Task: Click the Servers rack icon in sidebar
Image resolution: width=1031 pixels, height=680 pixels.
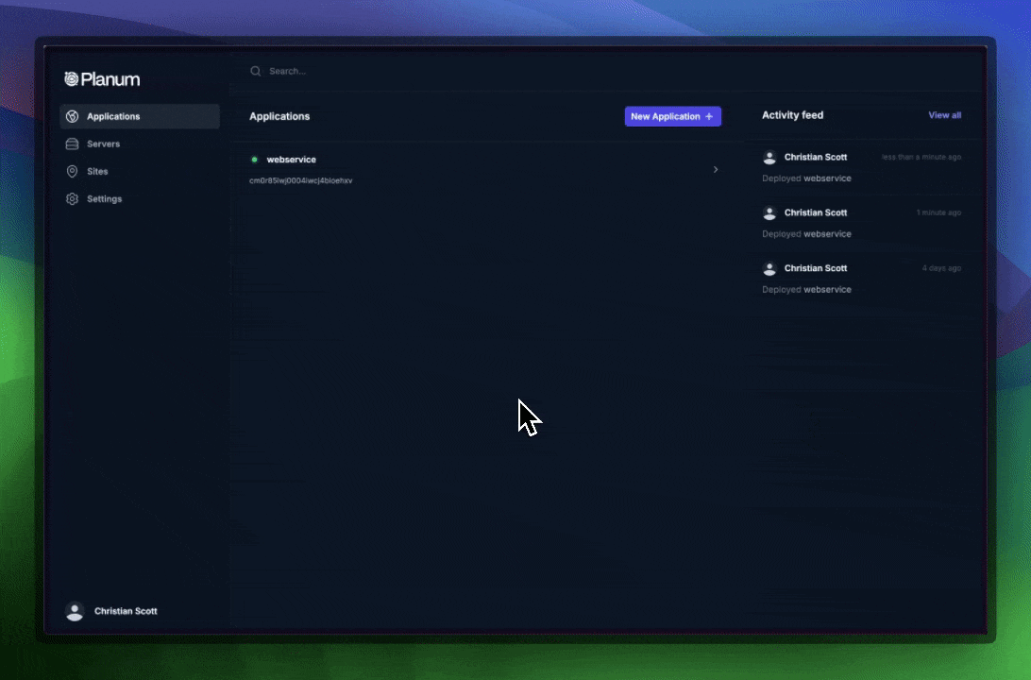Action: 73,144
